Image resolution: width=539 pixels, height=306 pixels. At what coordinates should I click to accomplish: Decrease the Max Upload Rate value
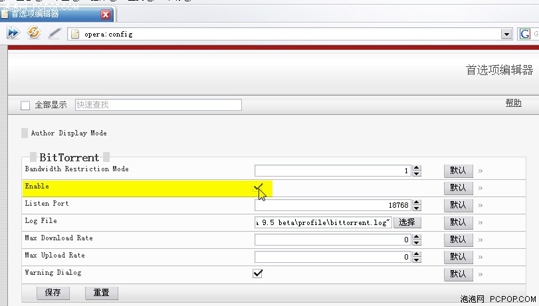click(417, 260)
